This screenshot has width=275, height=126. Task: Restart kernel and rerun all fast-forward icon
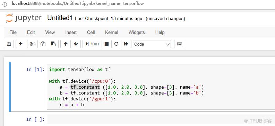point(126,44)
